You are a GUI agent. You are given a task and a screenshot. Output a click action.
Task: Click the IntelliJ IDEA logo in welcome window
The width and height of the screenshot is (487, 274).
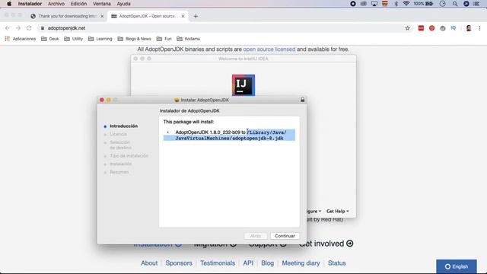pyautogui.click(x=243, y=84)
